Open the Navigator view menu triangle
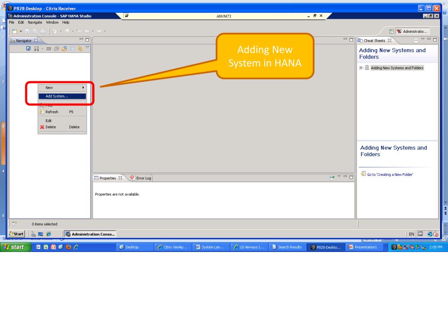This screenshot has width=448, height=336. tap(87, 47)
